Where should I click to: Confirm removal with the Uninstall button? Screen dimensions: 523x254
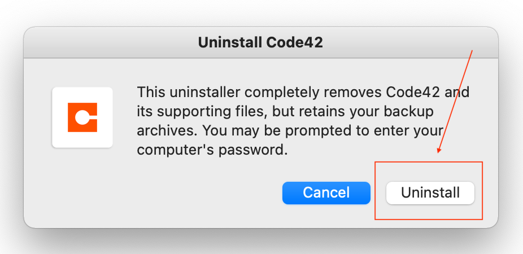coord(430,192)
